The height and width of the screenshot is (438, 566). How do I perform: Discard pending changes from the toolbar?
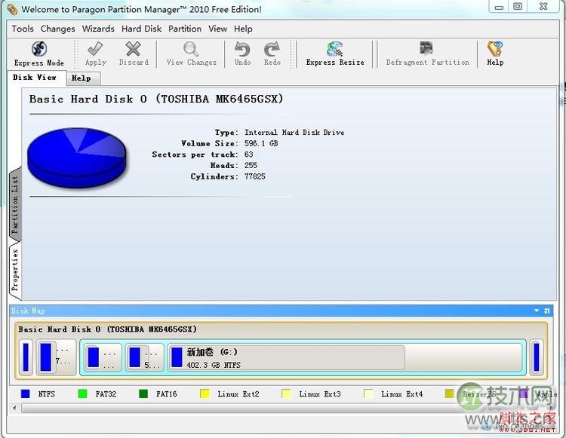pos(134,54)
